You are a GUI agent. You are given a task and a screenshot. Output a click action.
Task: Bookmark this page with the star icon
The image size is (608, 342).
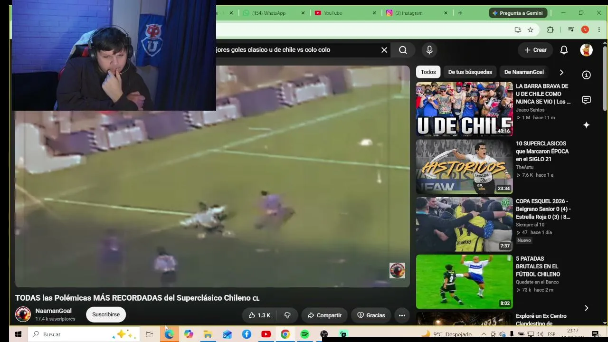pyautogui.click(x=531, y=29)
